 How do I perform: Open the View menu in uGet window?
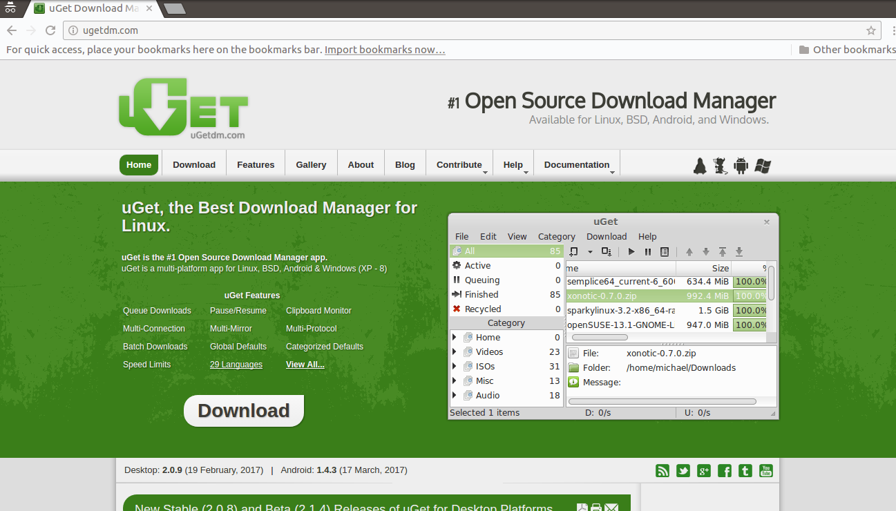click(517, 237)
